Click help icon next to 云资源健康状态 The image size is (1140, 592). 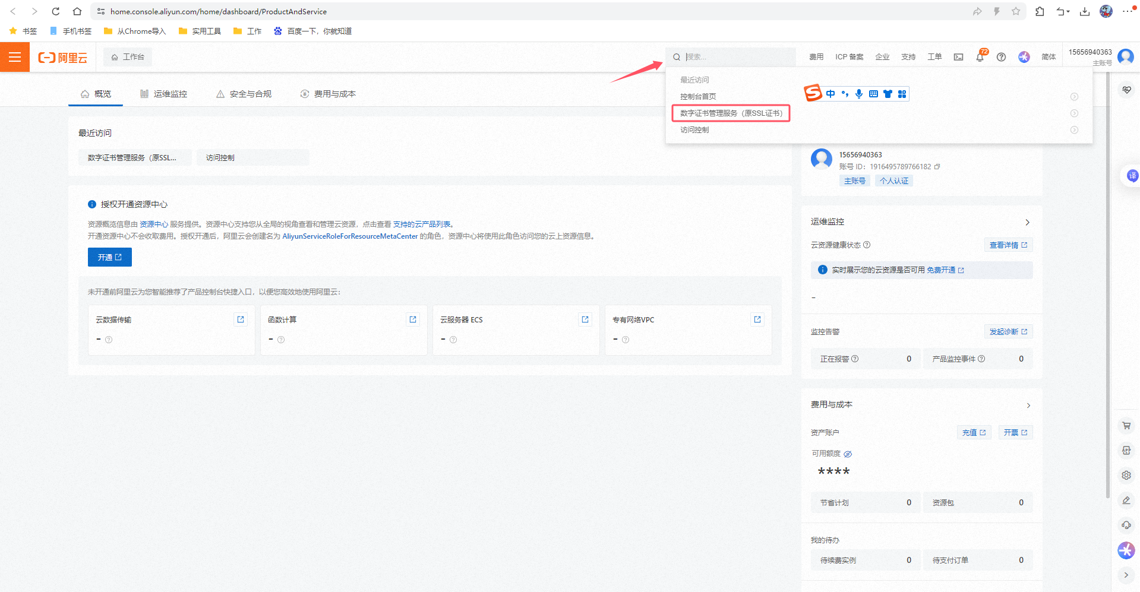(x=867, y=245)
